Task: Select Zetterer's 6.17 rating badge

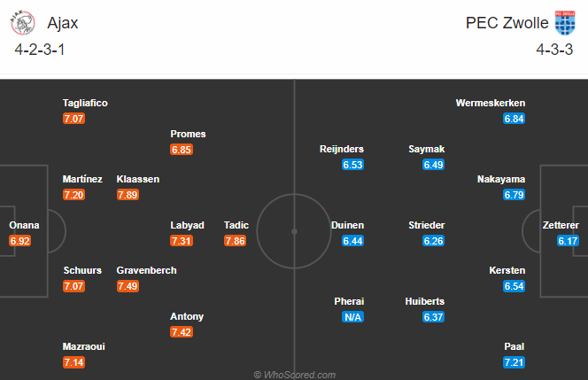Action: pos(568,241)
